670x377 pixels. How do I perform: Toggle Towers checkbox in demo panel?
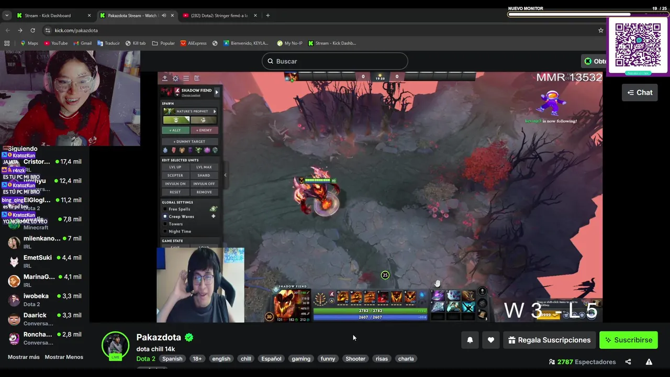[x=165, y=224]
